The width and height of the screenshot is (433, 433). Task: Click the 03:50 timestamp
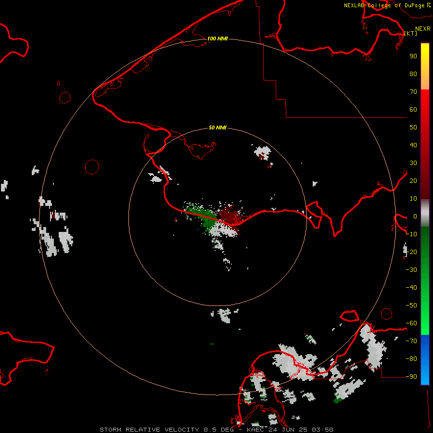[322, 430]
